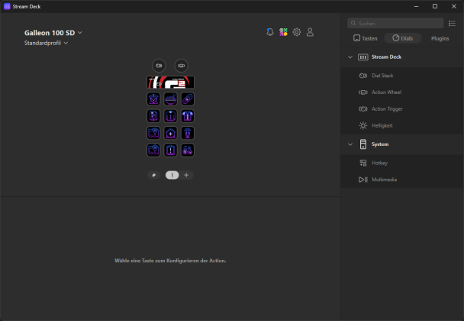Open settings via gear icon

297,32
